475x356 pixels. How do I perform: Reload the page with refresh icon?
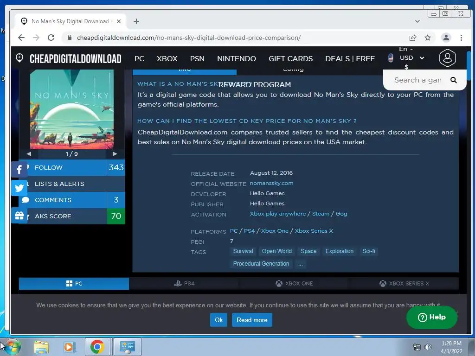click(51, 38)
